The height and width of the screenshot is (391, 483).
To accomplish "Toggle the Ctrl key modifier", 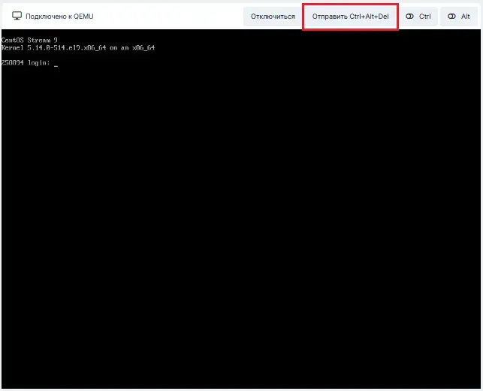I will point(418,17).
